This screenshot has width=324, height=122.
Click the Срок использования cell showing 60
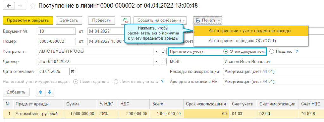(x=206, y=113)
